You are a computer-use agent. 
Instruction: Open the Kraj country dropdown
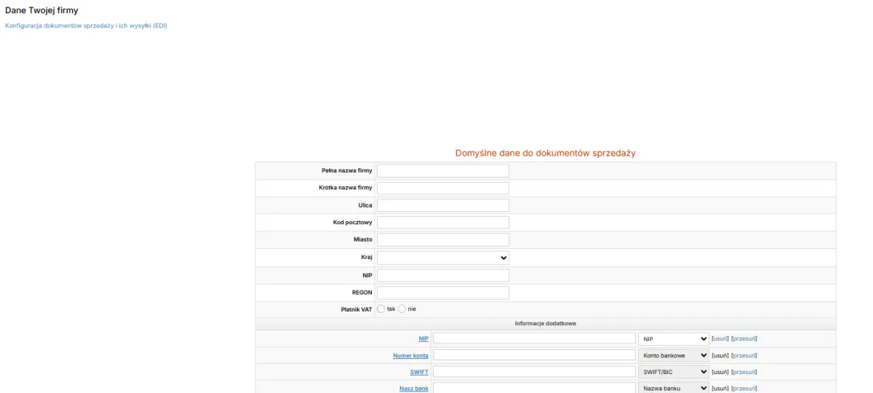(x=442, y=258)
